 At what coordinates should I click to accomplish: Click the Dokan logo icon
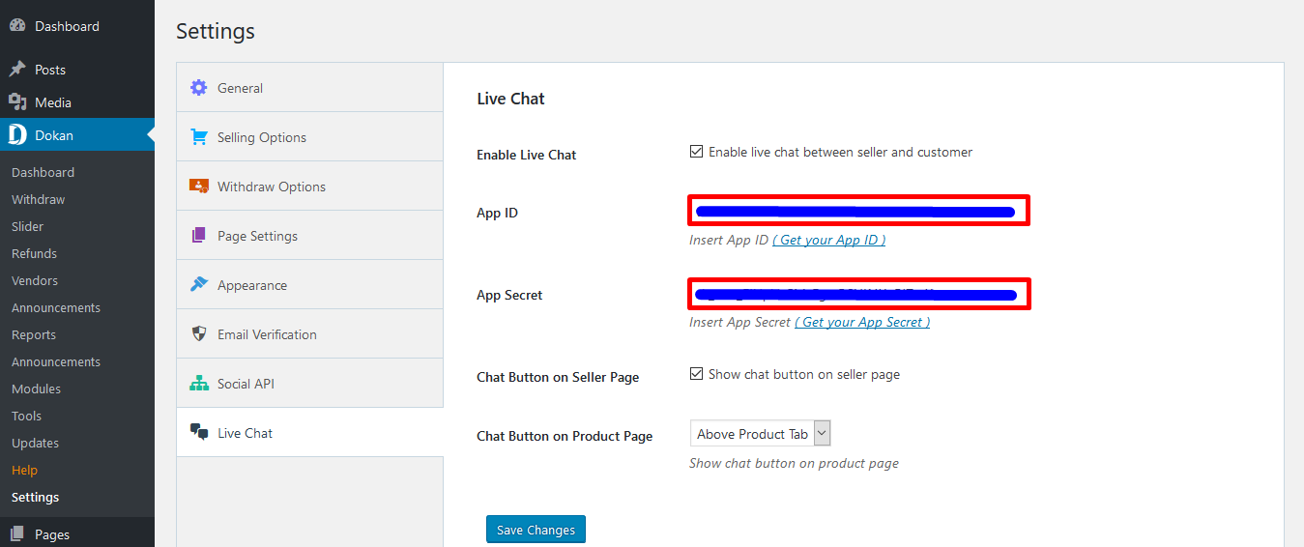(17, 135)
